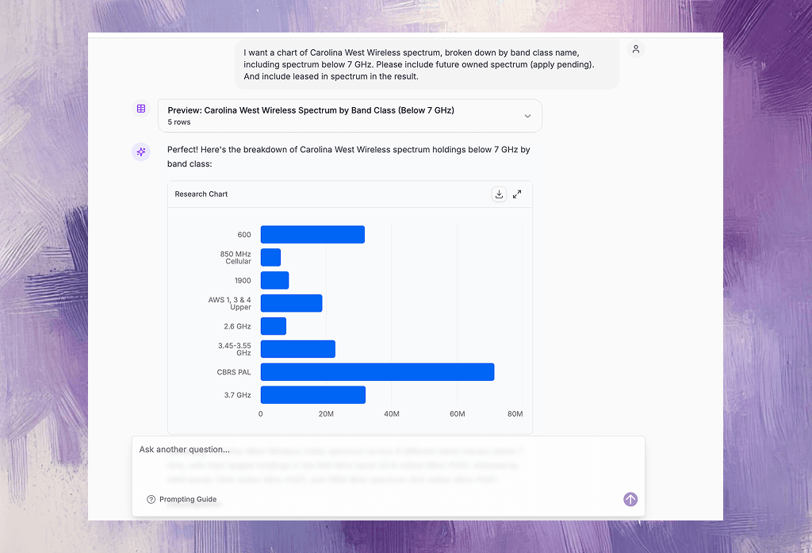
Task: Select the CBRS PAL bar in the chart
Action: pyautogui.click(x=377, y=372)
